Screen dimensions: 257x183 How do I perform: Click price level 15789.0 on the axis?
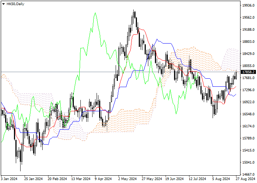click(x=248, y=138)
